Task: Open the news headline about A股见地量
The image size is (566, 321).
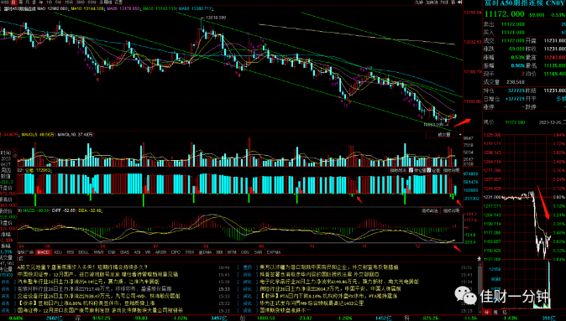Action: coord(82,267)
